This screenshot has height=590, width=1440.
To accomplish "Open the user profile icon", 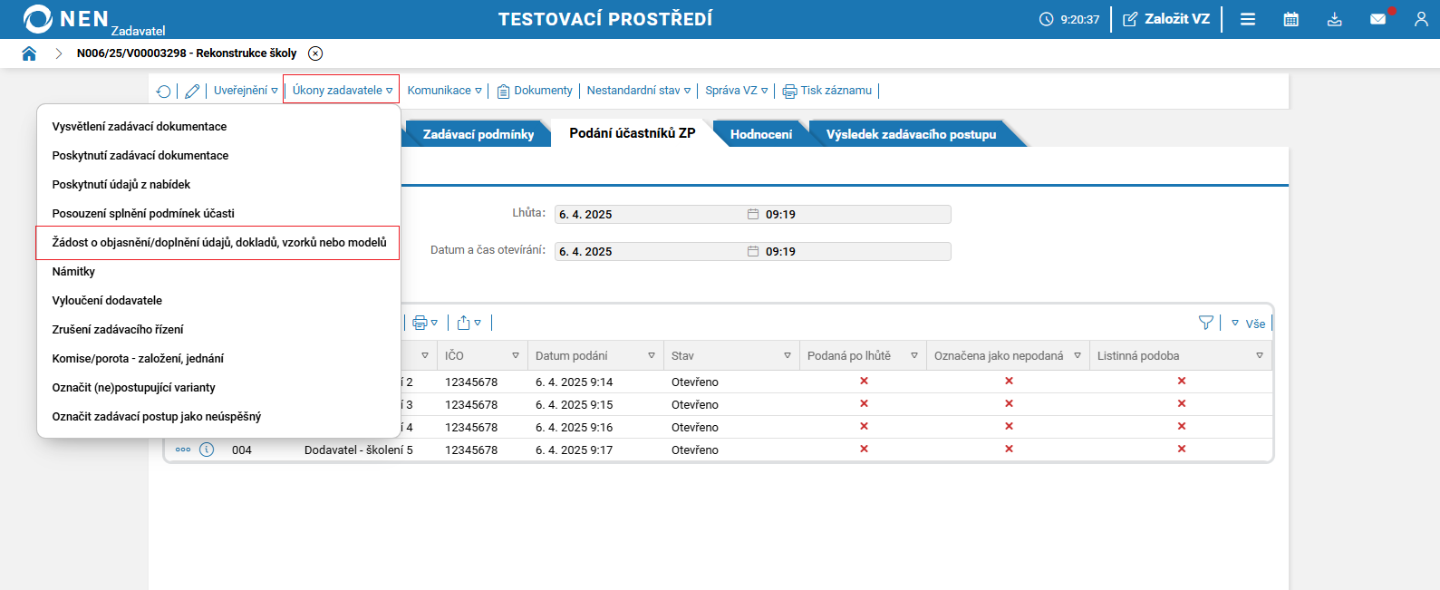I will [x=1420, y=19].
